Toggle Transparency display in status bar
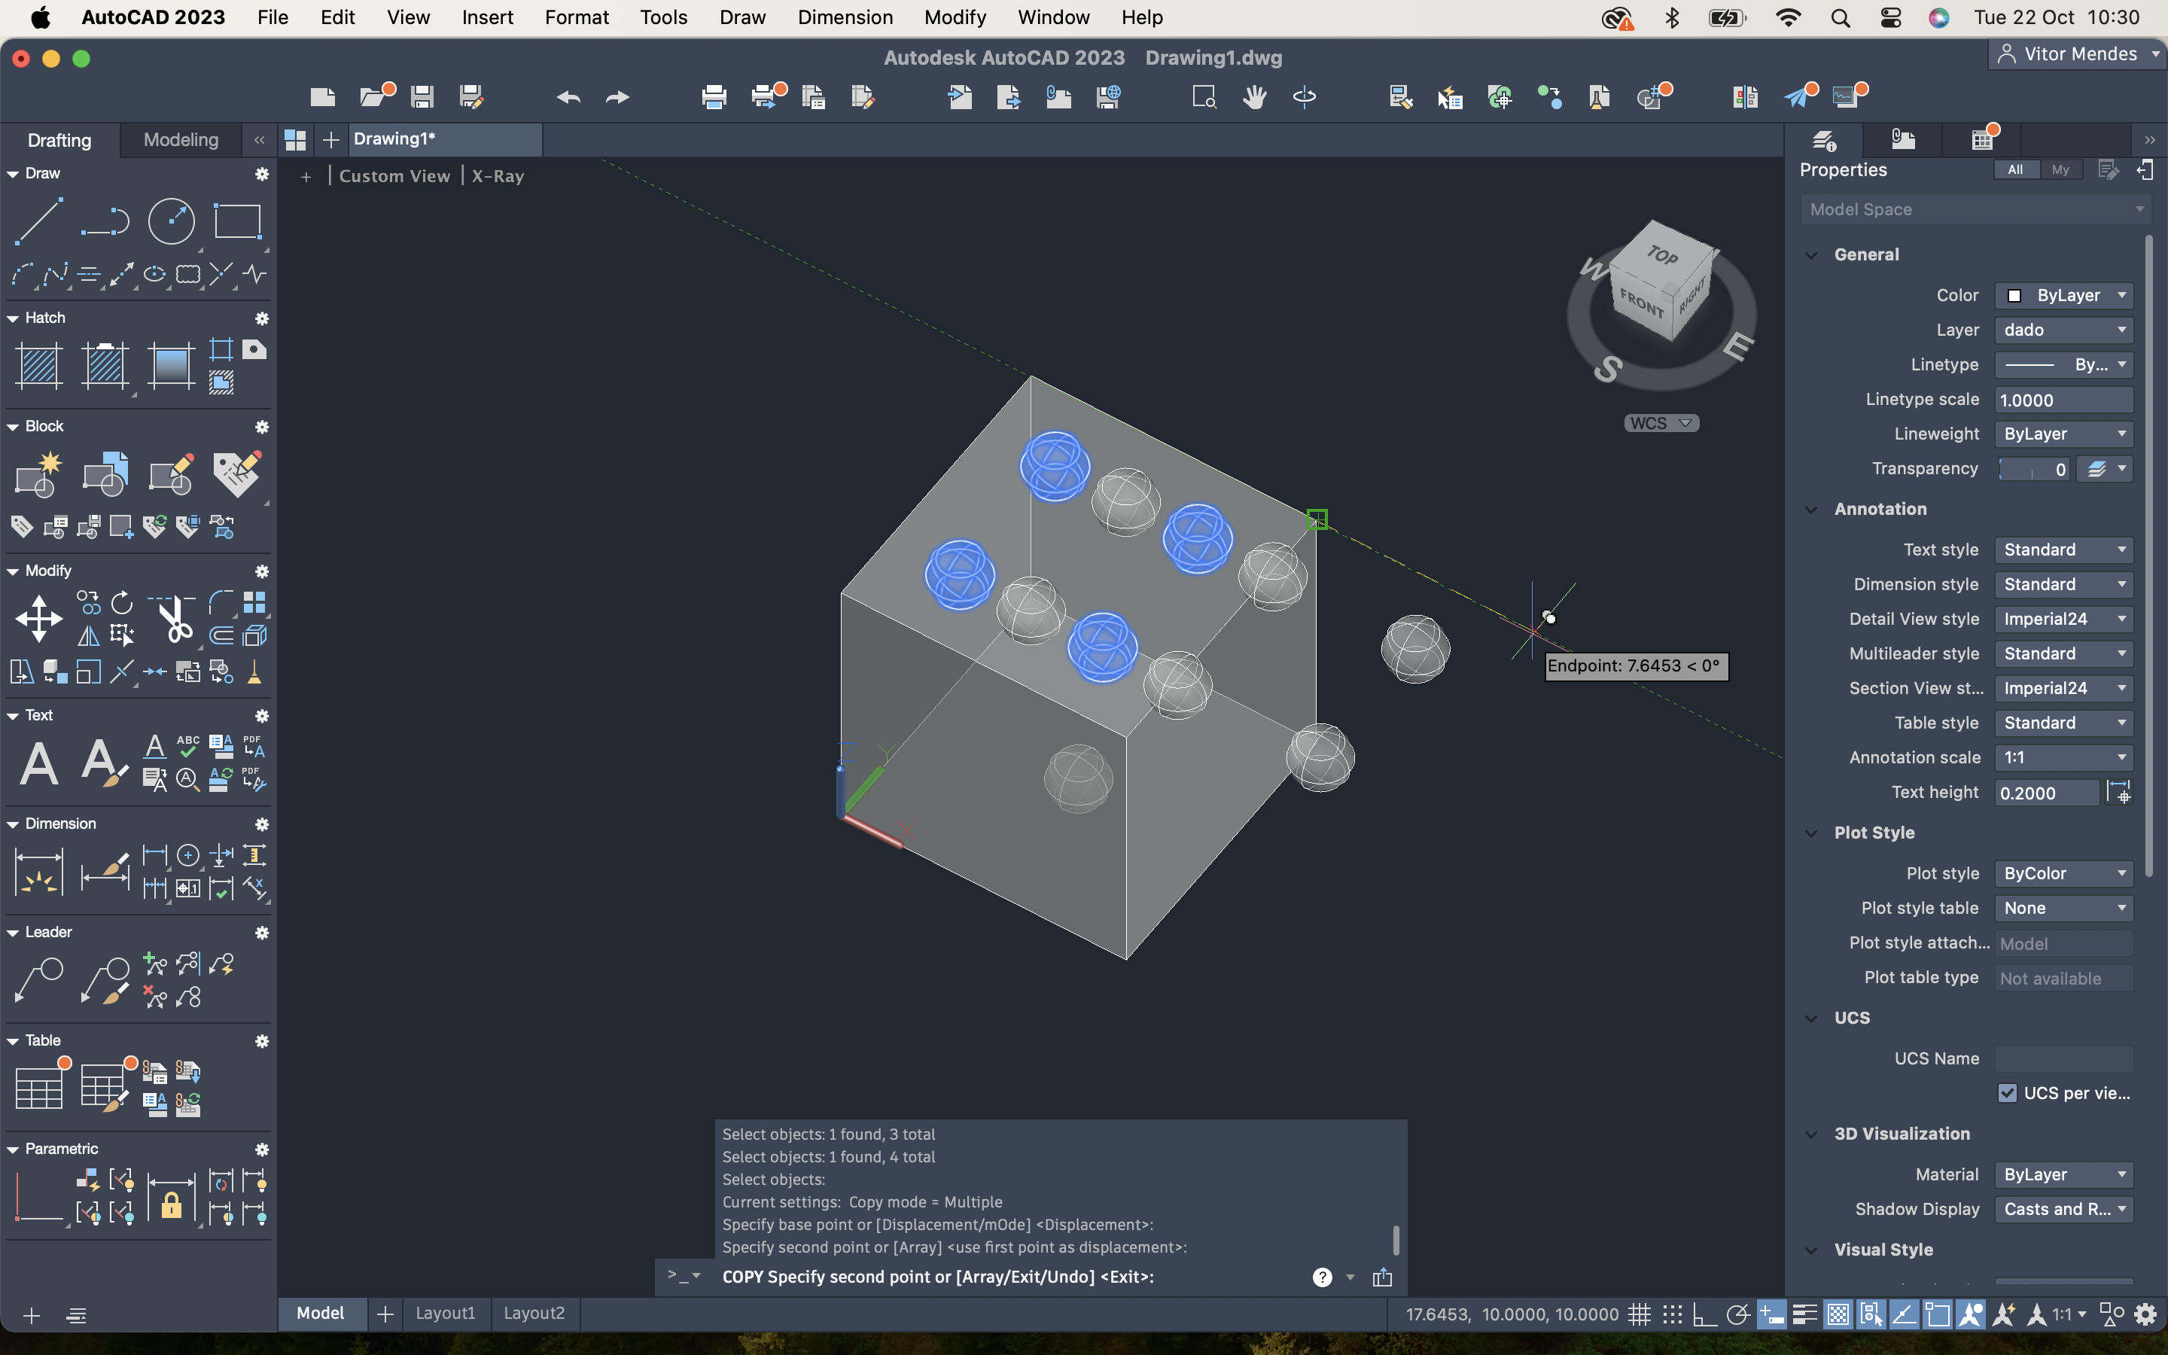This screenshot has height=1355, width=2168. pos(1838,1314)
